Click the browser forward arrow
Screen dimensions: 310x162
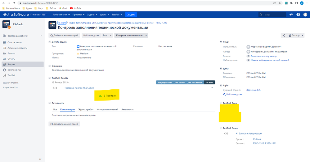coord(9,3)
